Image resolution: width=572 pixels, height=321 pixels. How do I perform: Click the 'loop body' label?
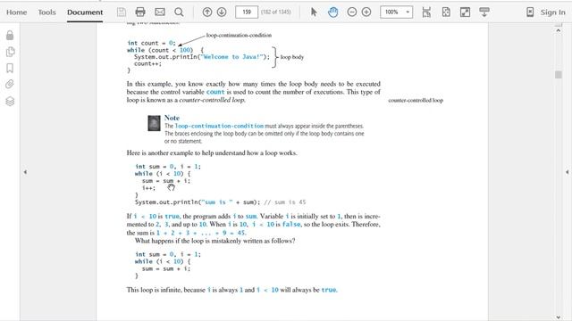pyautogui.click(x=292, y=57)
